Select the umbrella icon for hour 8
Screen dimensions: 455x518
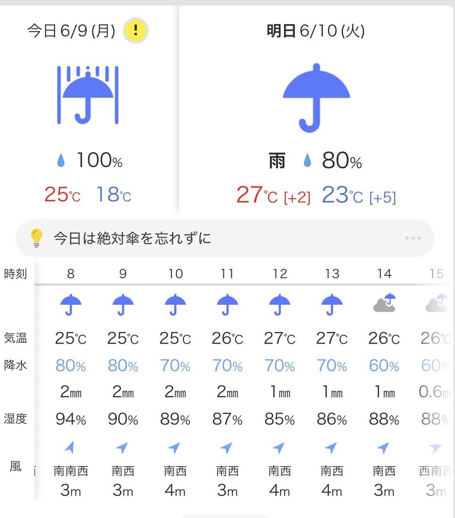click(71, 305)
